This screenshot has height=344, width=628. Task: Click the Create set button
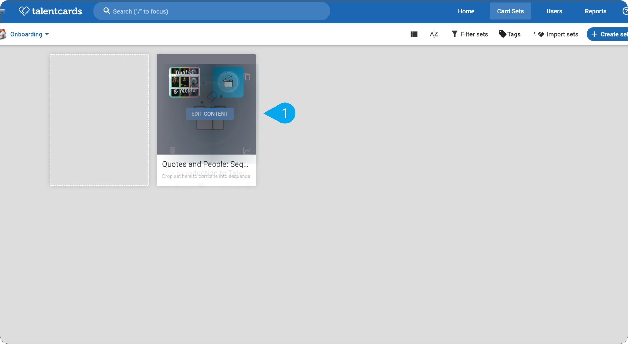tap(608, 34)
